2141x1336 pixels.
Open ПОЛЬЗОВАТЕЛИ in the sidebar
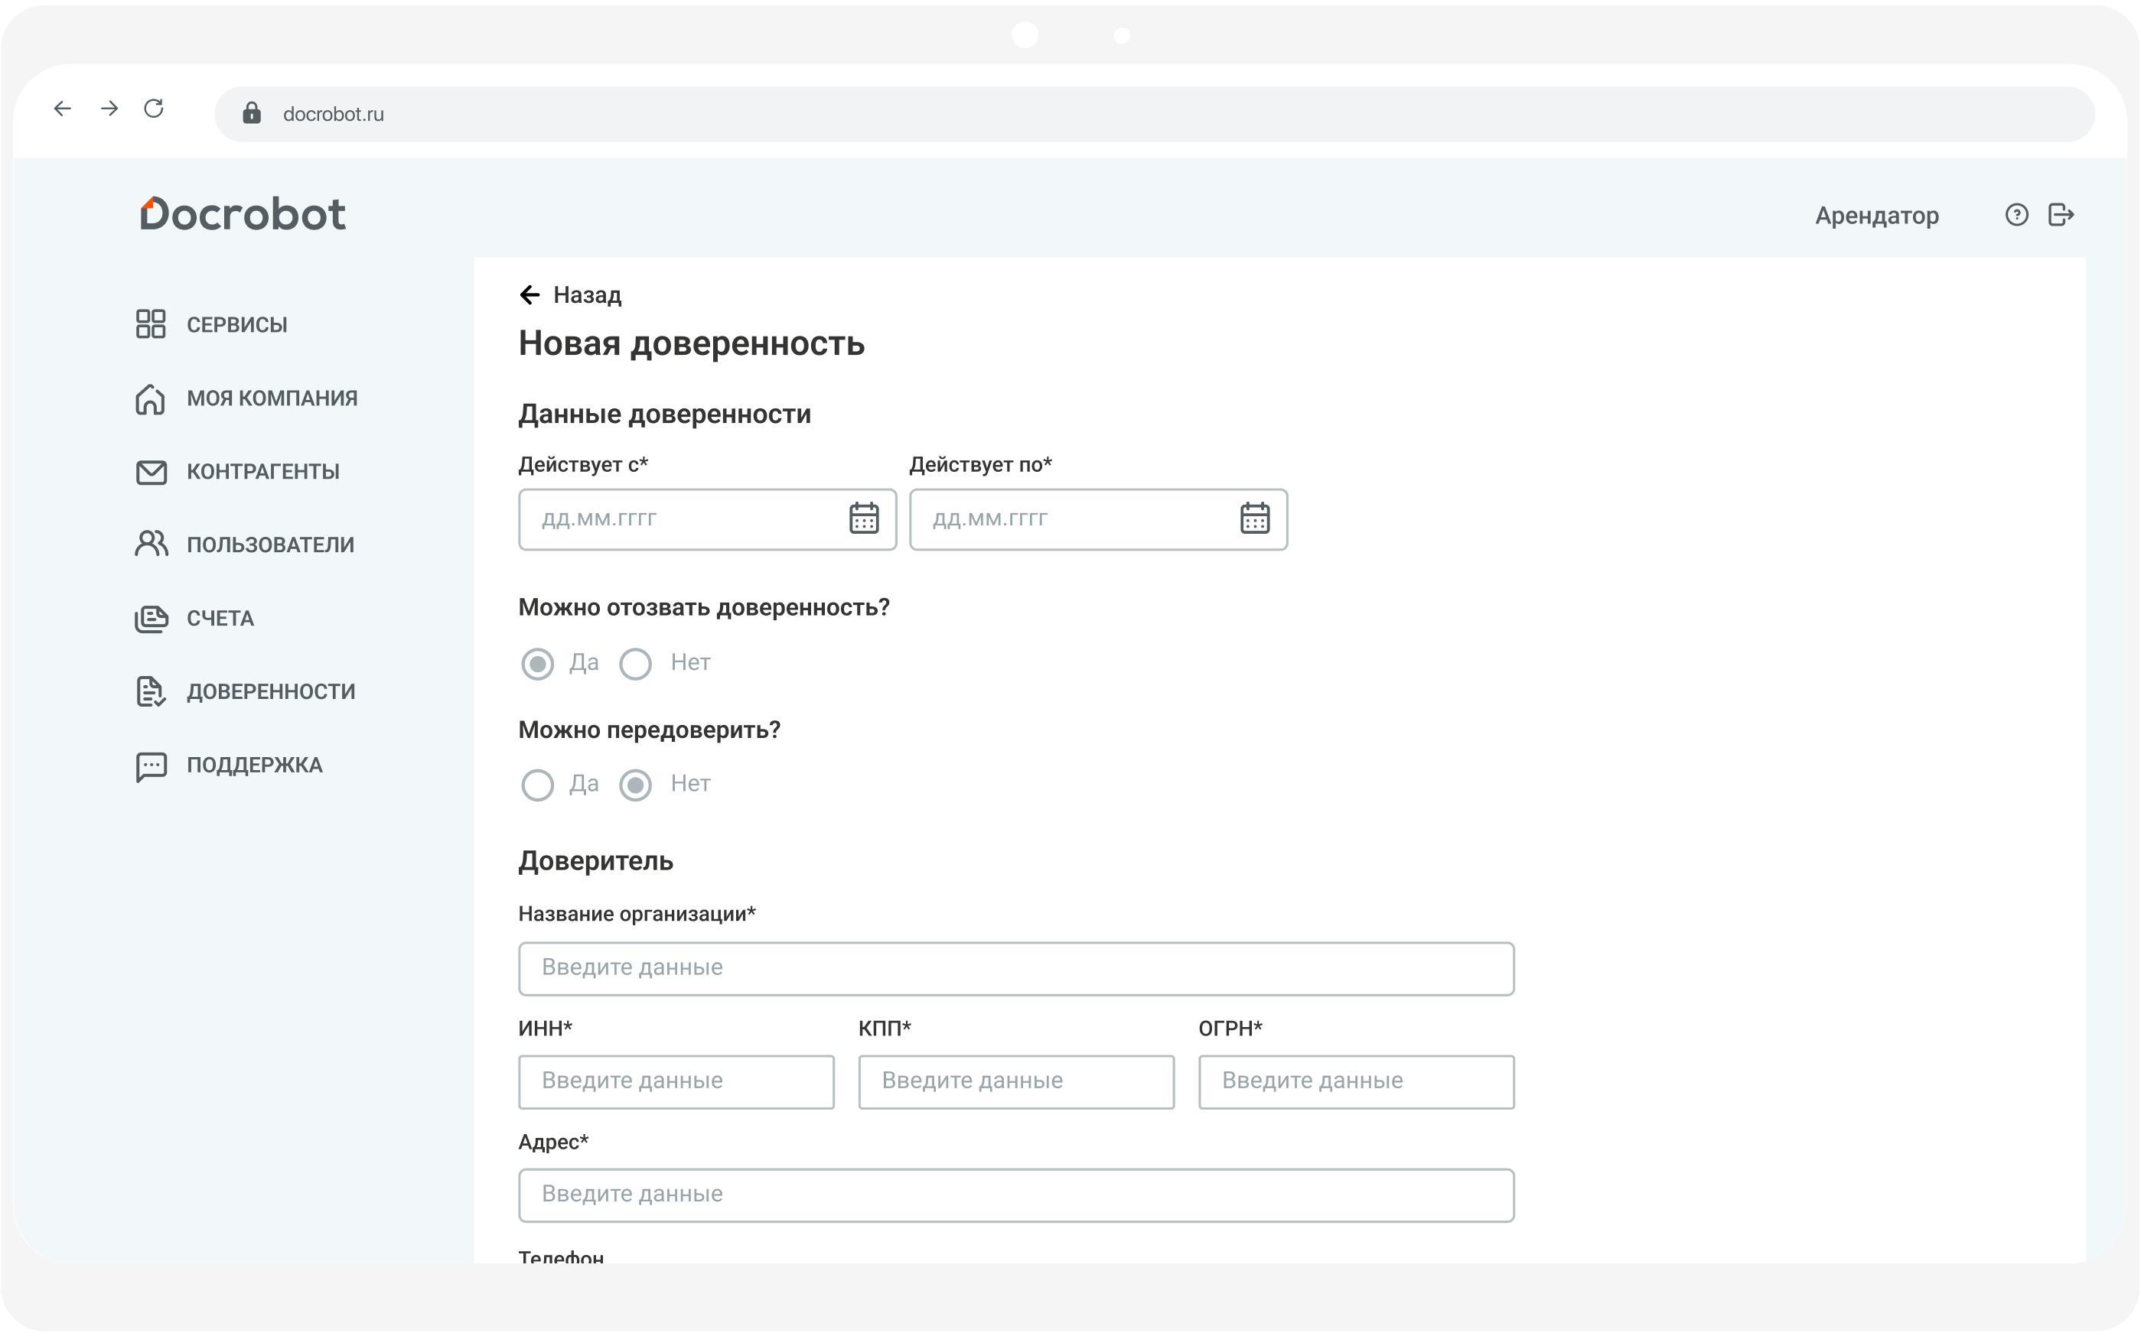[x=271, y=545]
